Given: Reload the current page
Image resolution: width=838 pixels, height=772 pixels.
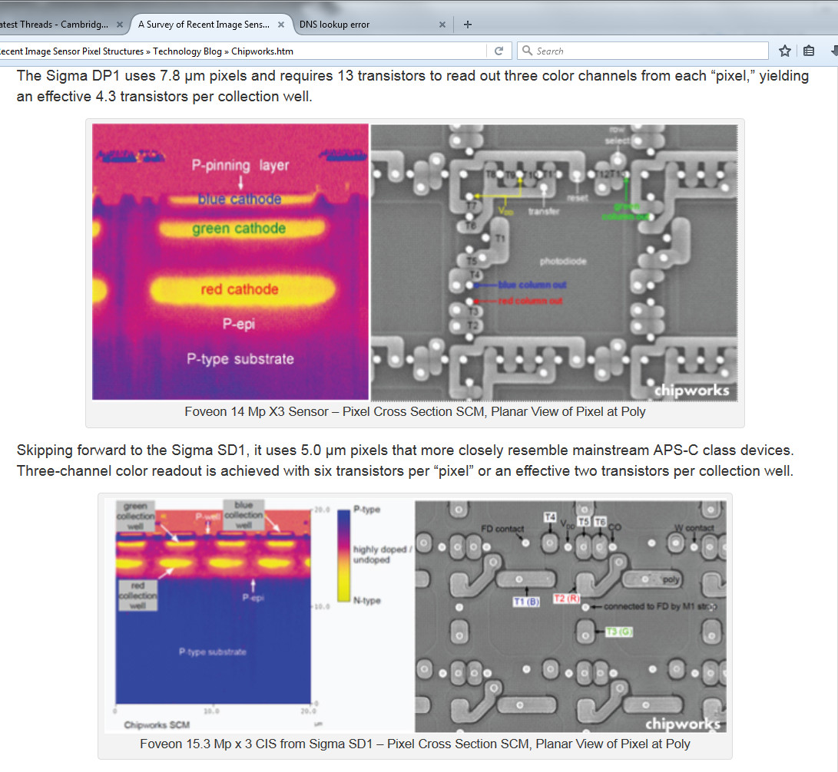Looking at the screenshot, I should click(x=498, y=51).
